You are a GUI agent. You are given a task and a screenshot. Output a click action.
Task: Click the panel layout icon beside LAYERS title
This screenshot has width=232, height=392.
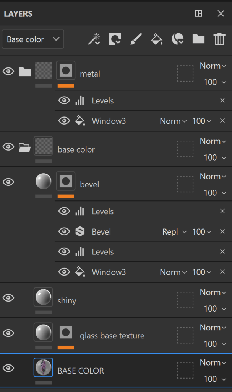(x=198, y=14)
